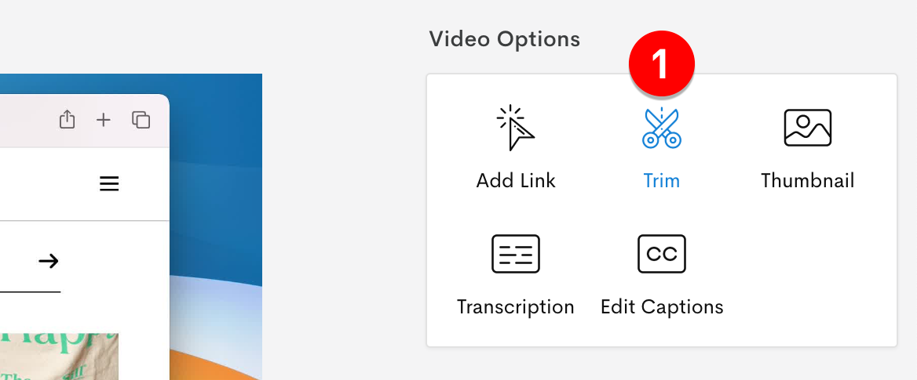Show the browser tabs overview icon

click(141, 120)
